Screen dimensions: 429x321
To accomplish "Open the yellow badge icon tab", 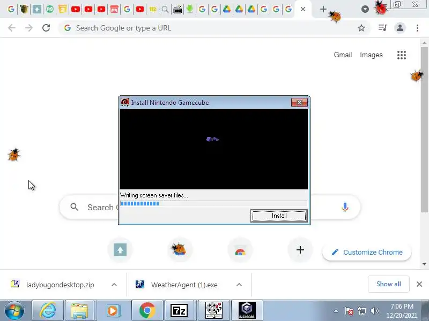I will click(x=62, y=9).
